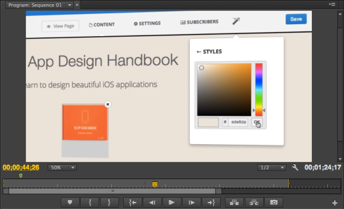Click the rainbow hue slider
Viewport: 344px width, 209px height.
point(259,90)
